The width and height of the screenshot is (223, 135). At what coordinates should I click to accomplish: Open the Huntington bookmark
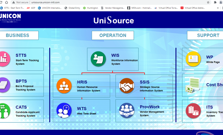tap(91, 8)
